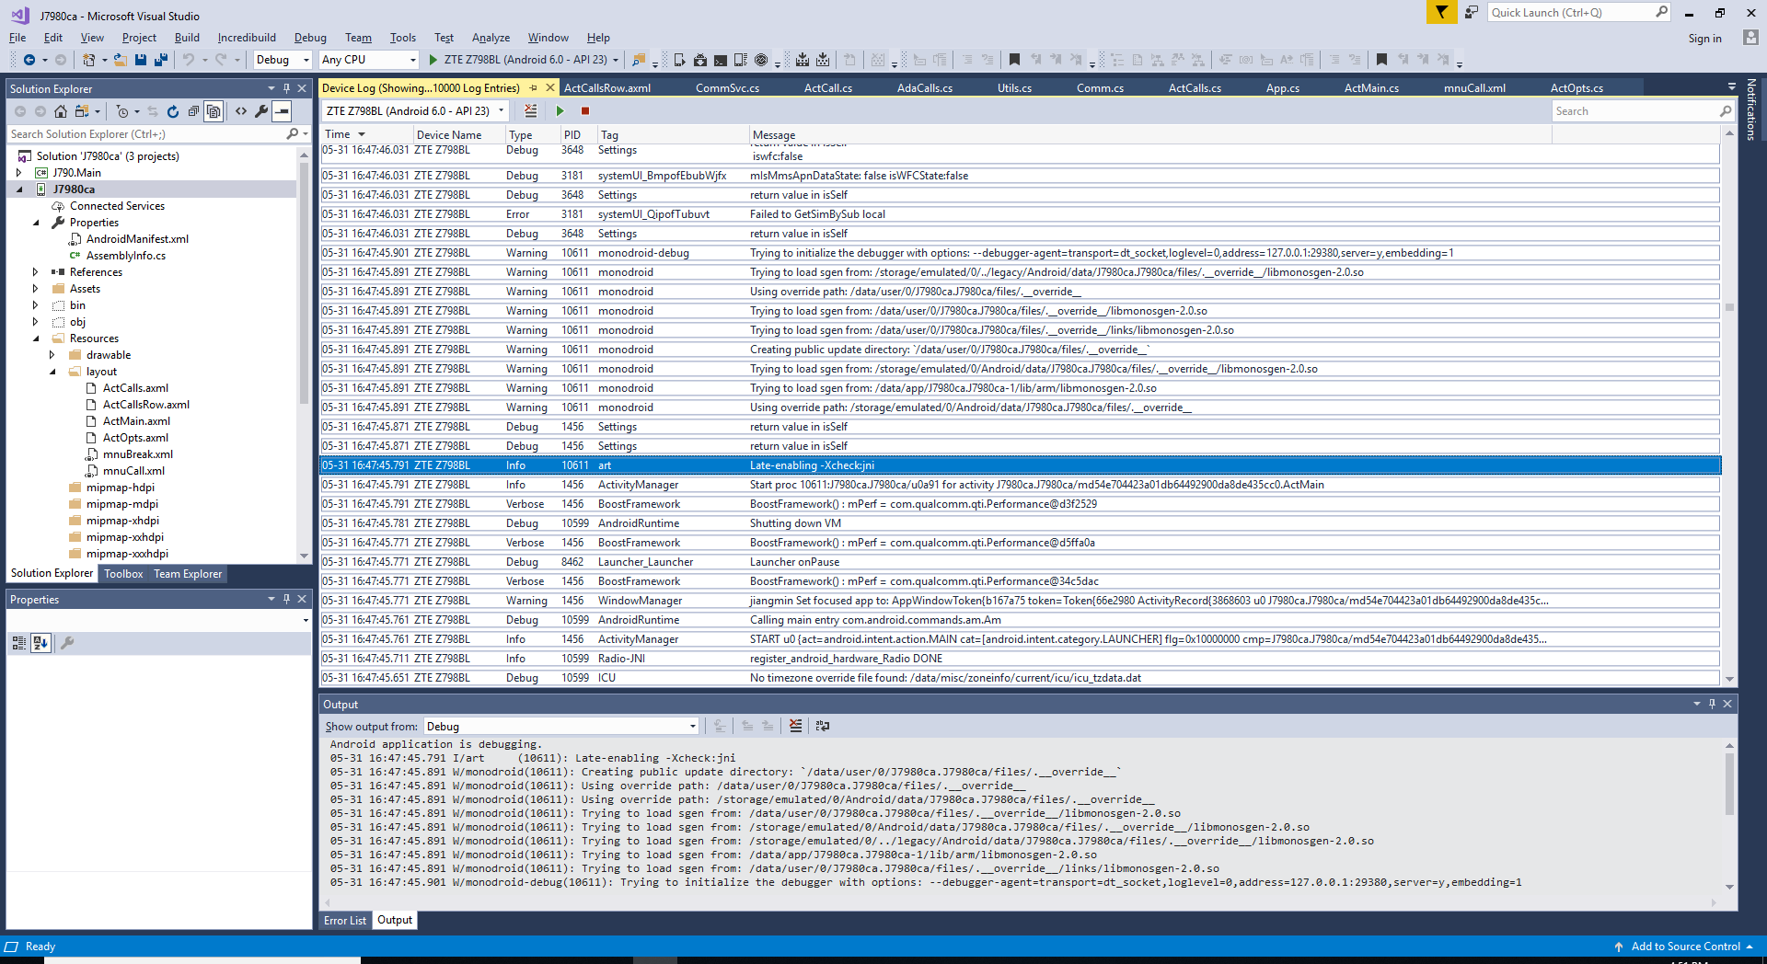Toggle Preview Selected Items in Solution Explorer
1767x964 pixels.
pyautogui.click(x=282, y=111)
